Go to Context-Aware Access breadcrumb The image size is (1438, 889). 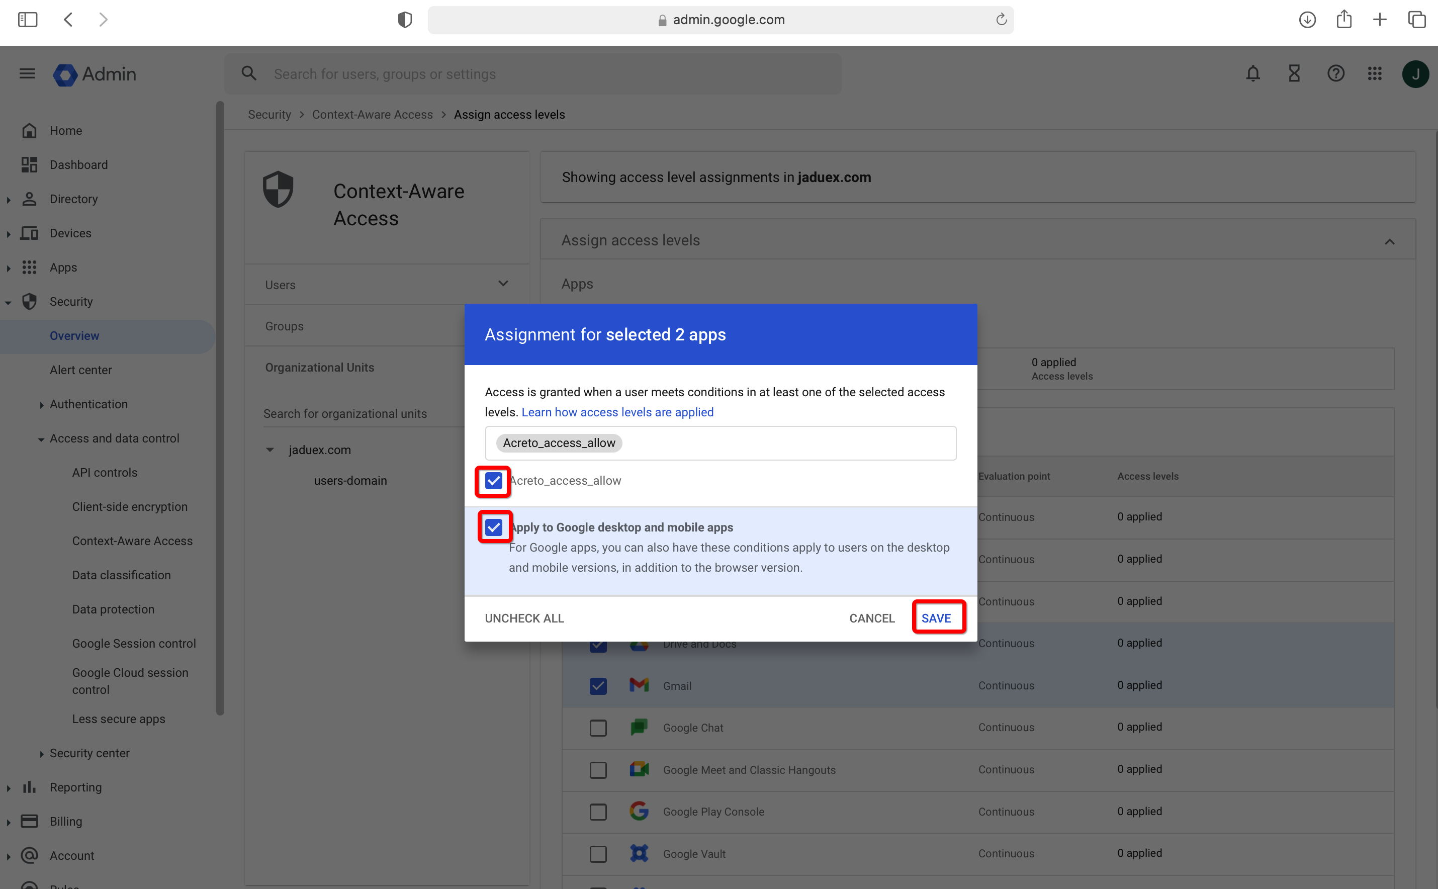[372, 115]
